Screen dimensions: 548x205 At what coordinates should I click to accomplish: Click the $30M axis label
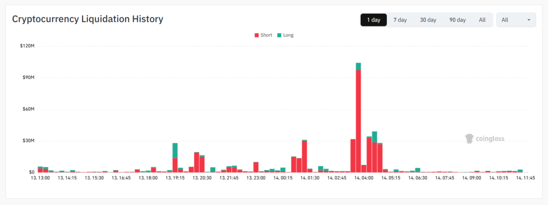click(29, 141)
